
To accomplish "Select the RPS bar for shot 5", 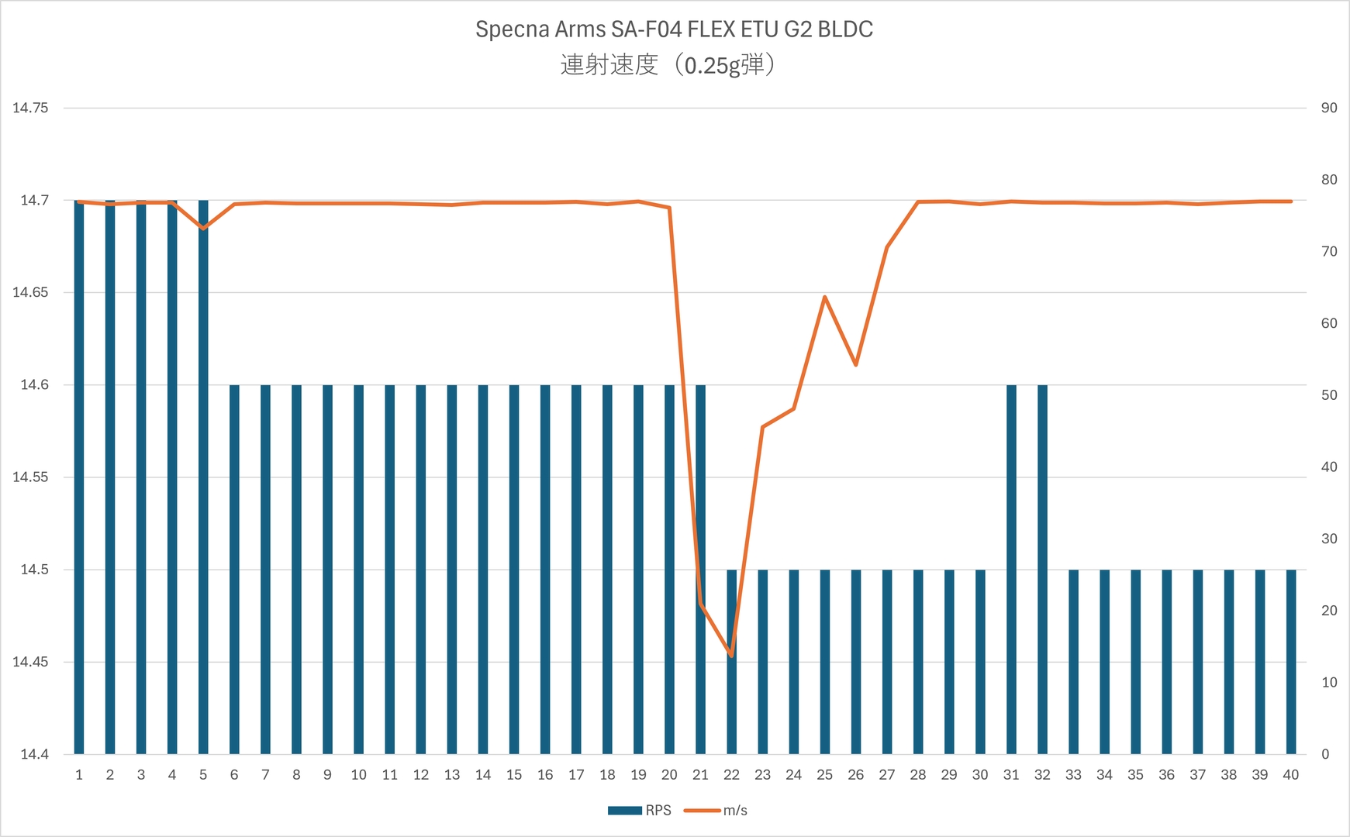I will (203, 477).
